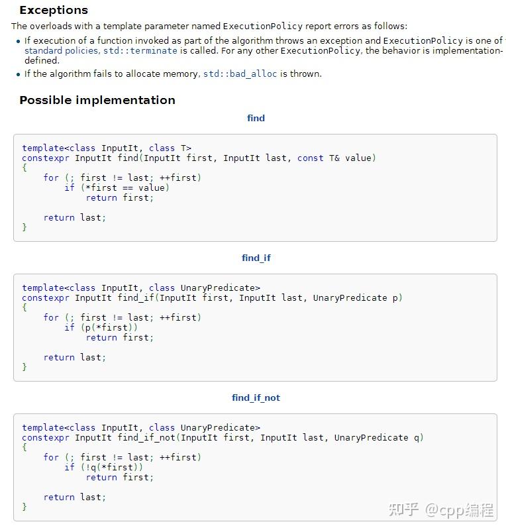This screenshot has height=532, width=506.
Task: Click the ExecutionPolicy text in intro sentence
Action: (262, 26)
